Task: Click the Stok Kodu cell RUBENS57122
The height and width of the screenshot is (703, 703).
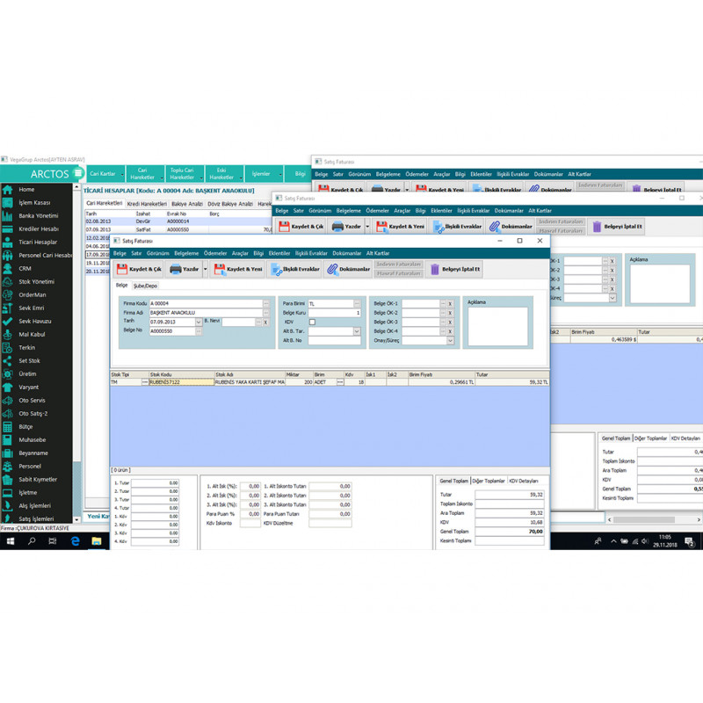Action: (x=182, y=382)
